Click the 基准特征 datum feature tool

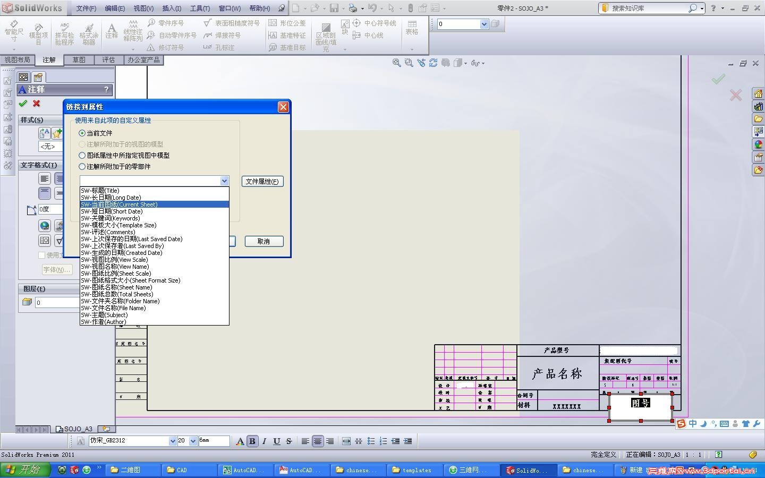coord(287,35)
